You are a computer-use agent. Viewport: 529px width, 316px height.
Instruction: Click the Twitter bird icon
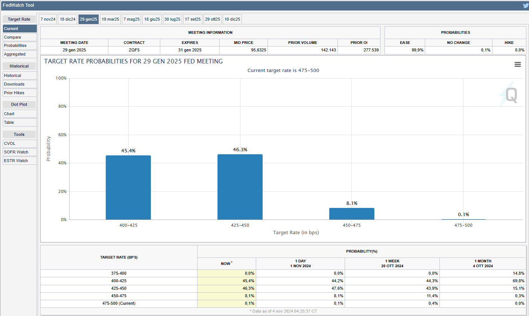[525, 6]
